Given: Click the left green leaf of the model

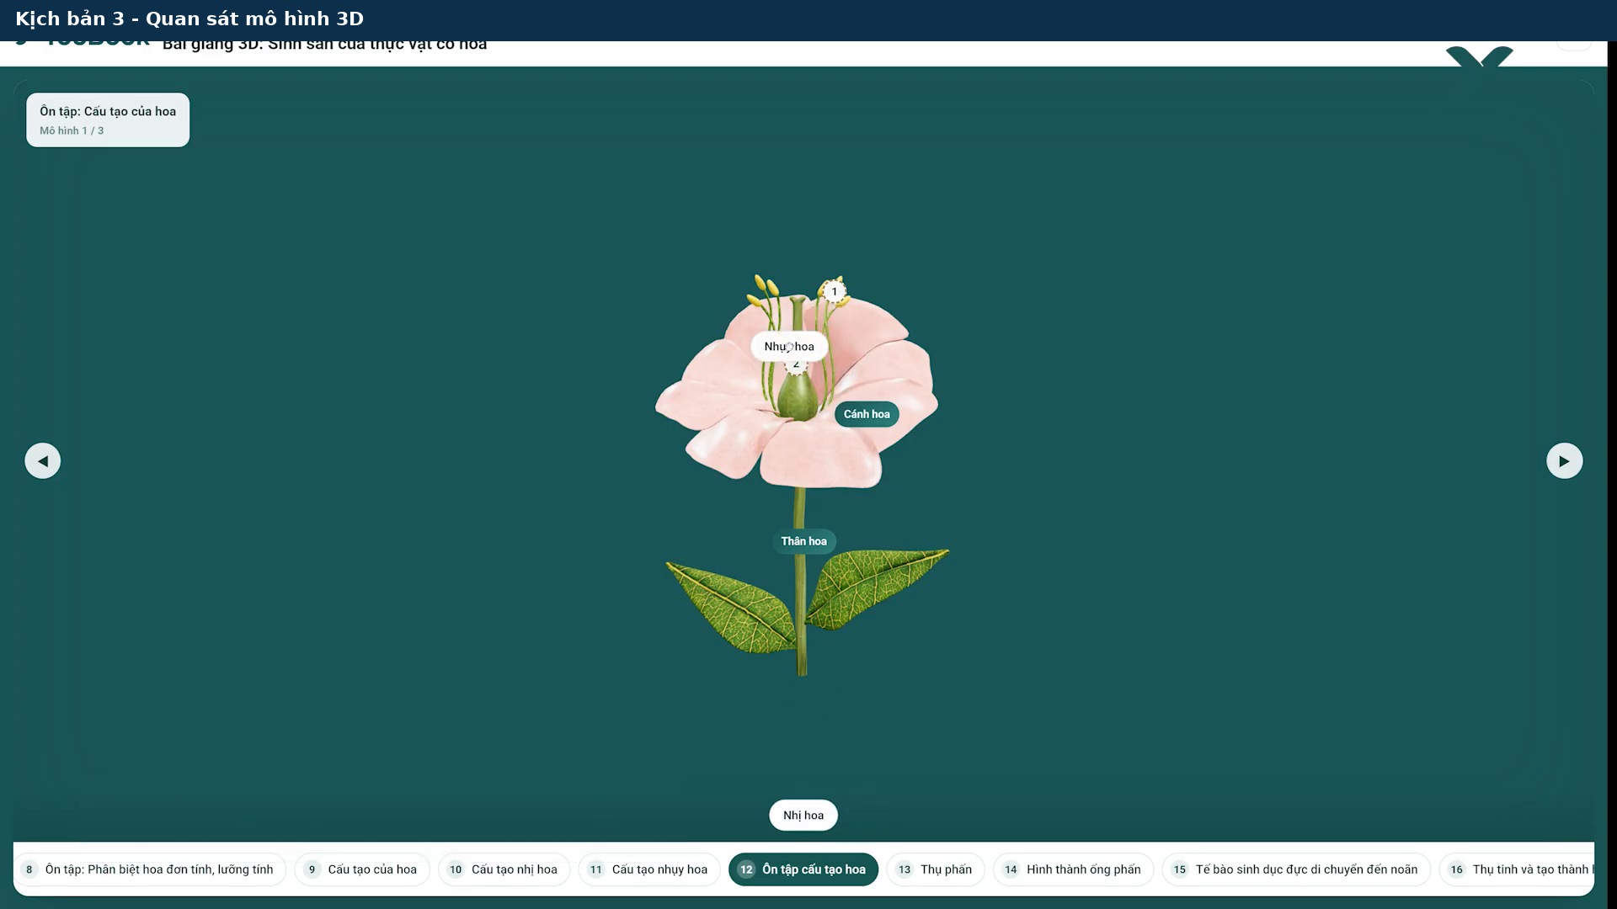Looking at the screenshot, I should pos(731,606).
